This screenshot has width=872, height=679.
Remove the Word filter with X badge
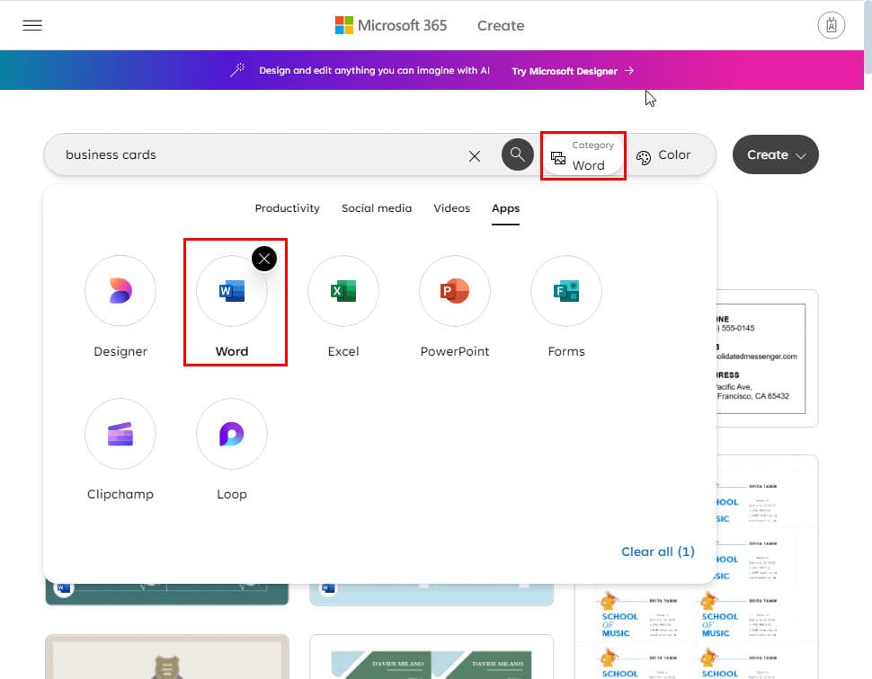coord(264,259)
